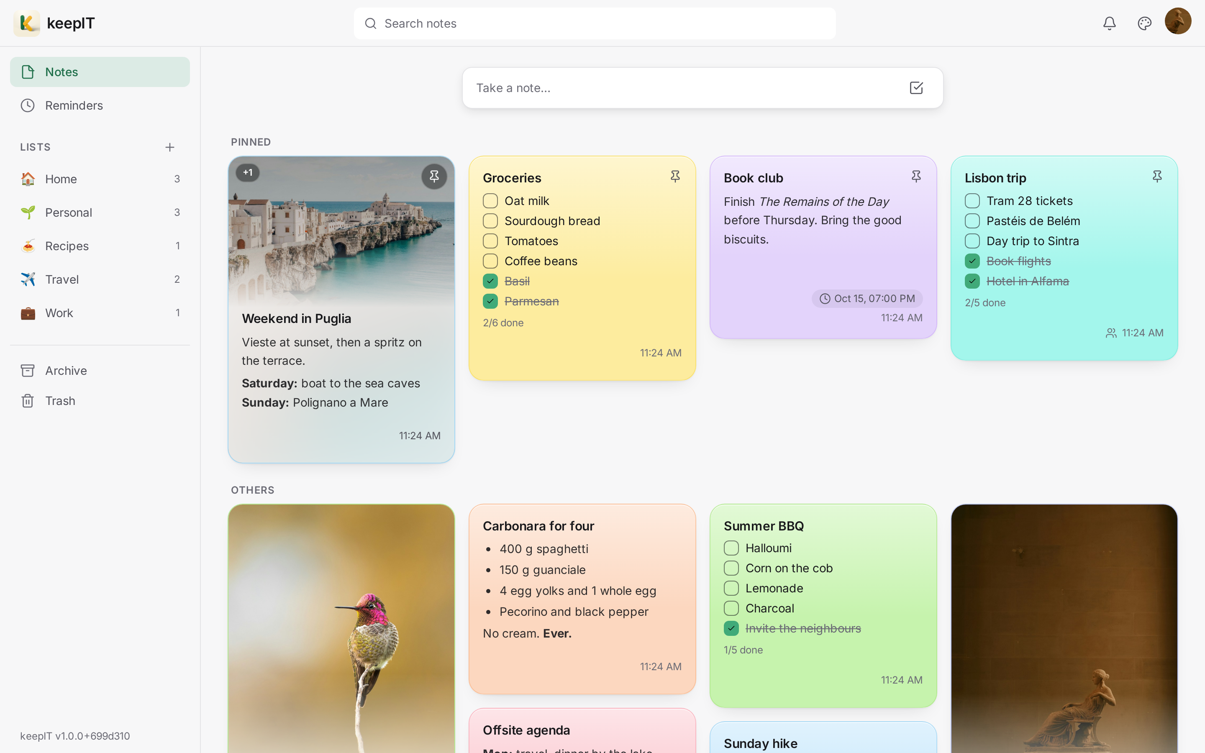Viewport: 1205px width, 753px height.
Task: Check Tomatoes in Groceries
Action: pos(490,241)
